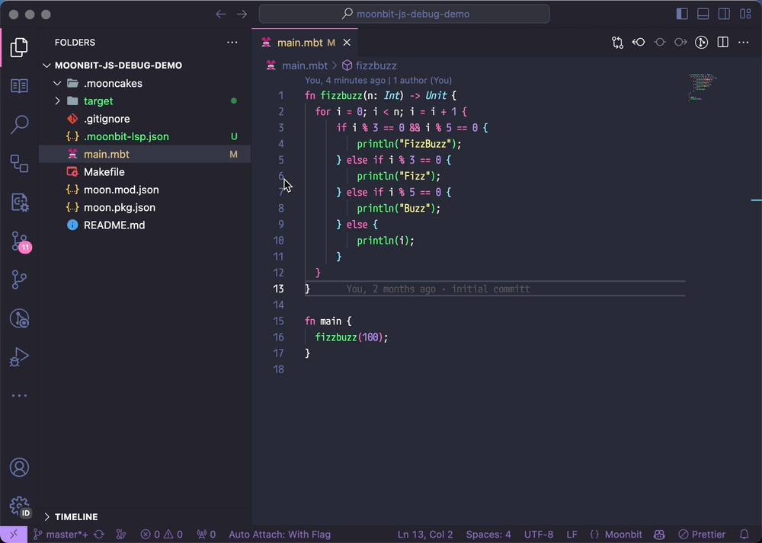Open the document-gear activity bar icon
Image resolution: width=762 pixels, height=543 pixels.
tap(19, 202)
